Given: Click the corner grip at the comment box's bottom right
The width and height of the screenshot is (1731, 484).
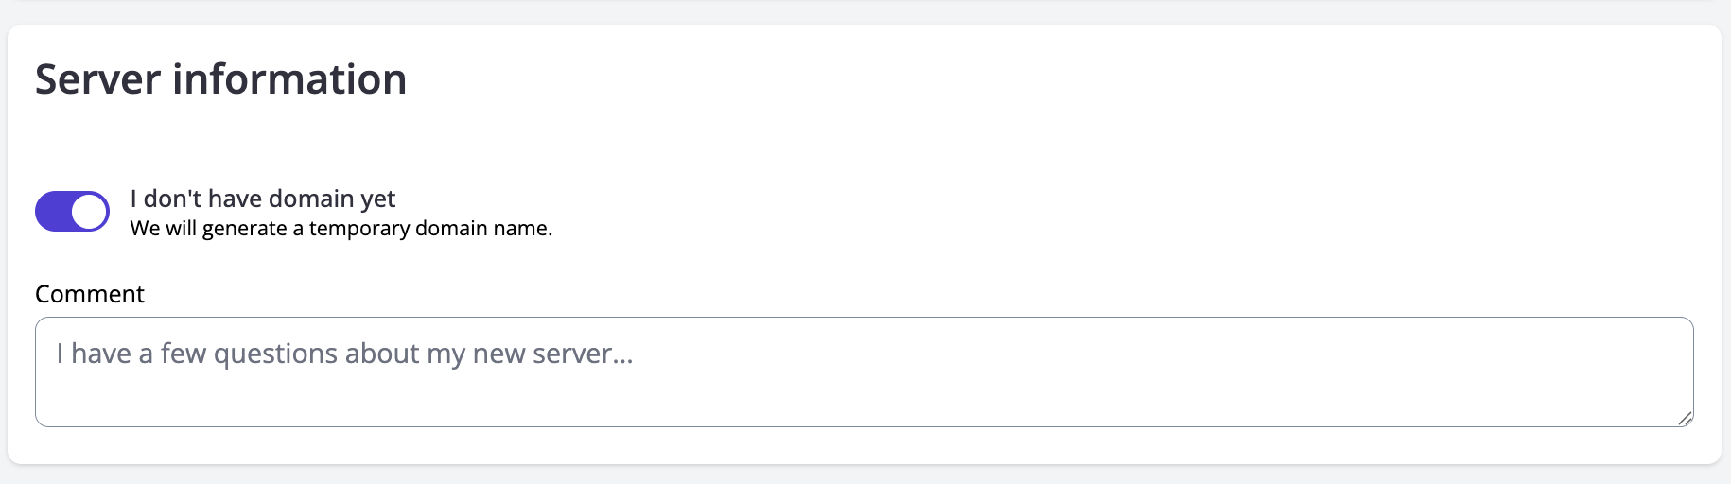Looking at the screenshot, I should click(x=1685, y=418).
